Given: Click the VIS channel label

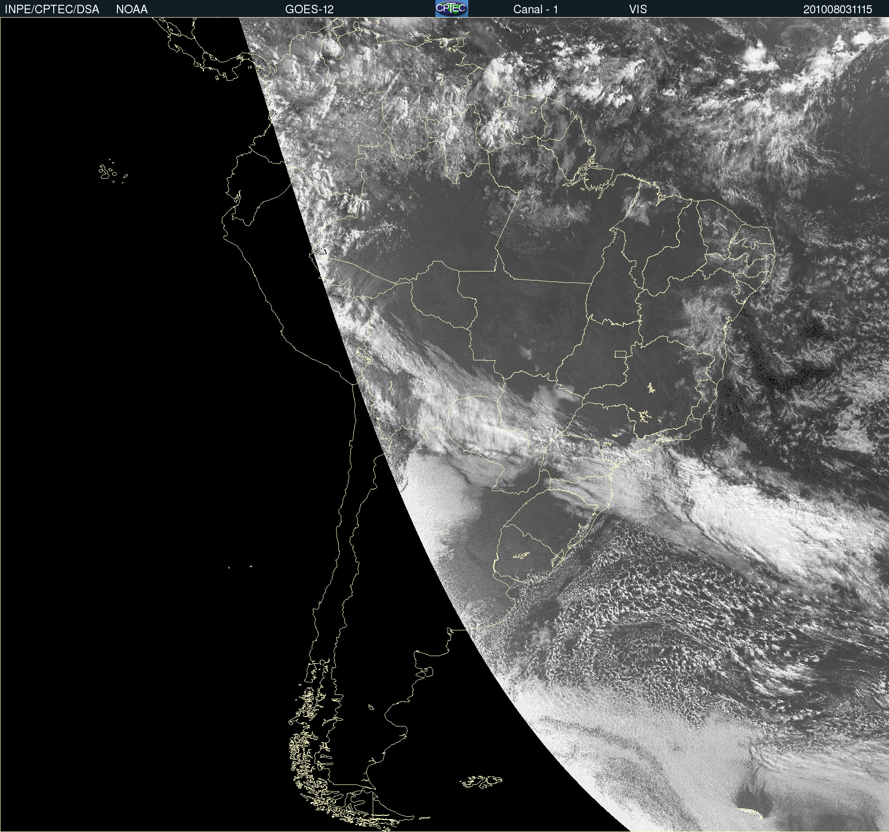Looking at the screenshot, I should pos(638,10).
